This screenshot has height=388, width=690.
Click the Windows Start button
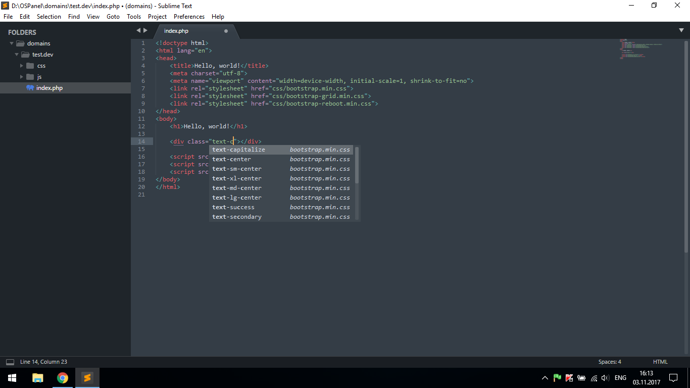12,377
